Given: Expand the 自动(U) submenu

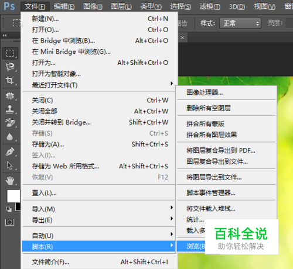Looking at the screenshot, I should tap(100, 236).
